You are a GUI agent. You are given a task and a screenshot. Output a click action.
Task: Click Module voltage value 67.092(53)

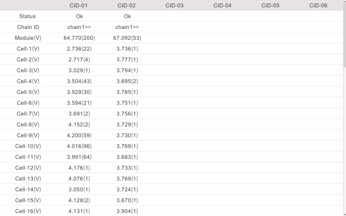point(127,38)
